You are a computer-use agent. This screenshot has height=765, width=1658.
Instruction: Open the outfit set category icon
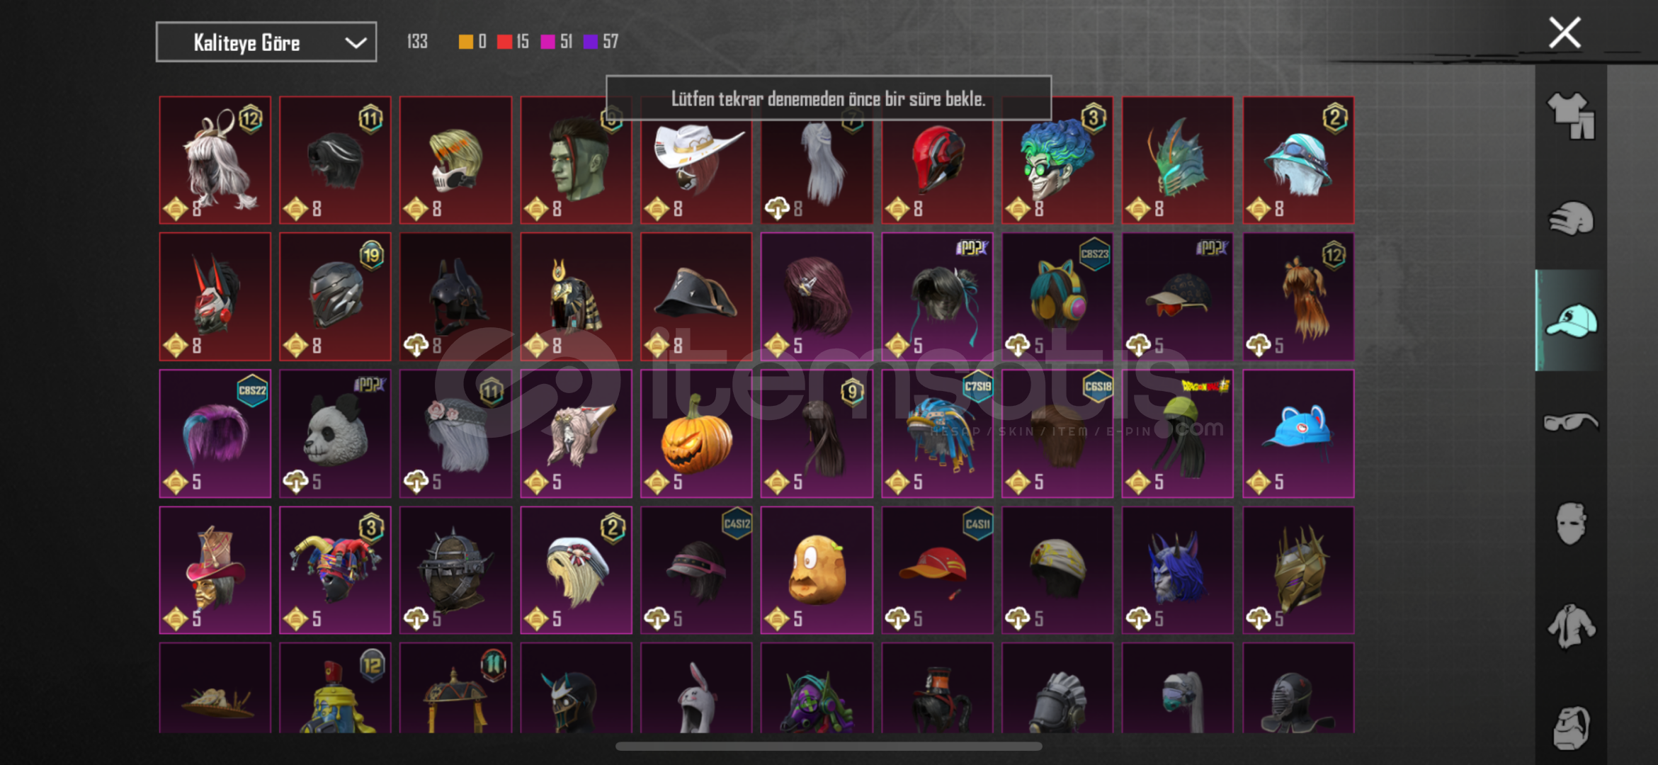(x=1571, y=115)
